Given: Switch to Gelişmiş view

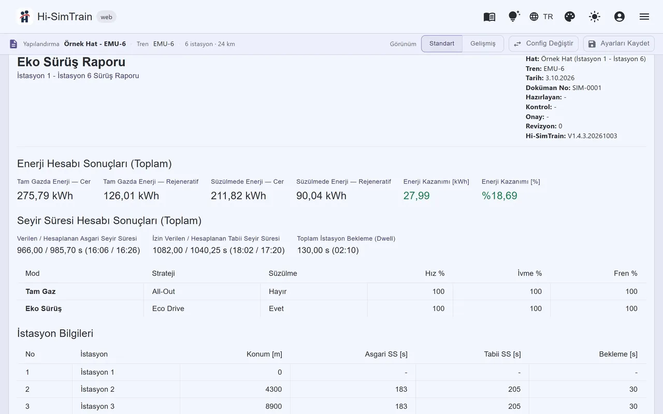Looking at the screenshot, I should coord(483,43).
